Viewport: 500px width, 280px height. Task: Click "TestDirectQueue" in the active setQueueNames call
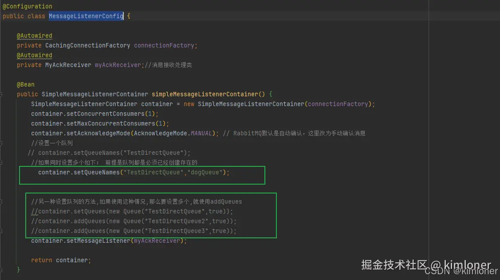154,172
